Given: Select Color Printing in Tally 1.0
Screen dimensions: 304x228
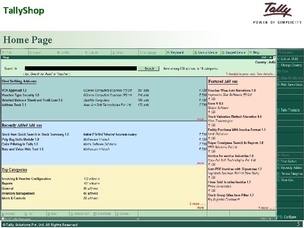Looking at the screenshot, I should [20, 144].
